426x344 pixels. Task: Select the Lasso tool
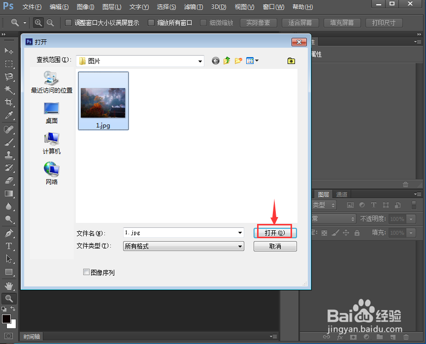pyautogui.click(x=9, y=77)
